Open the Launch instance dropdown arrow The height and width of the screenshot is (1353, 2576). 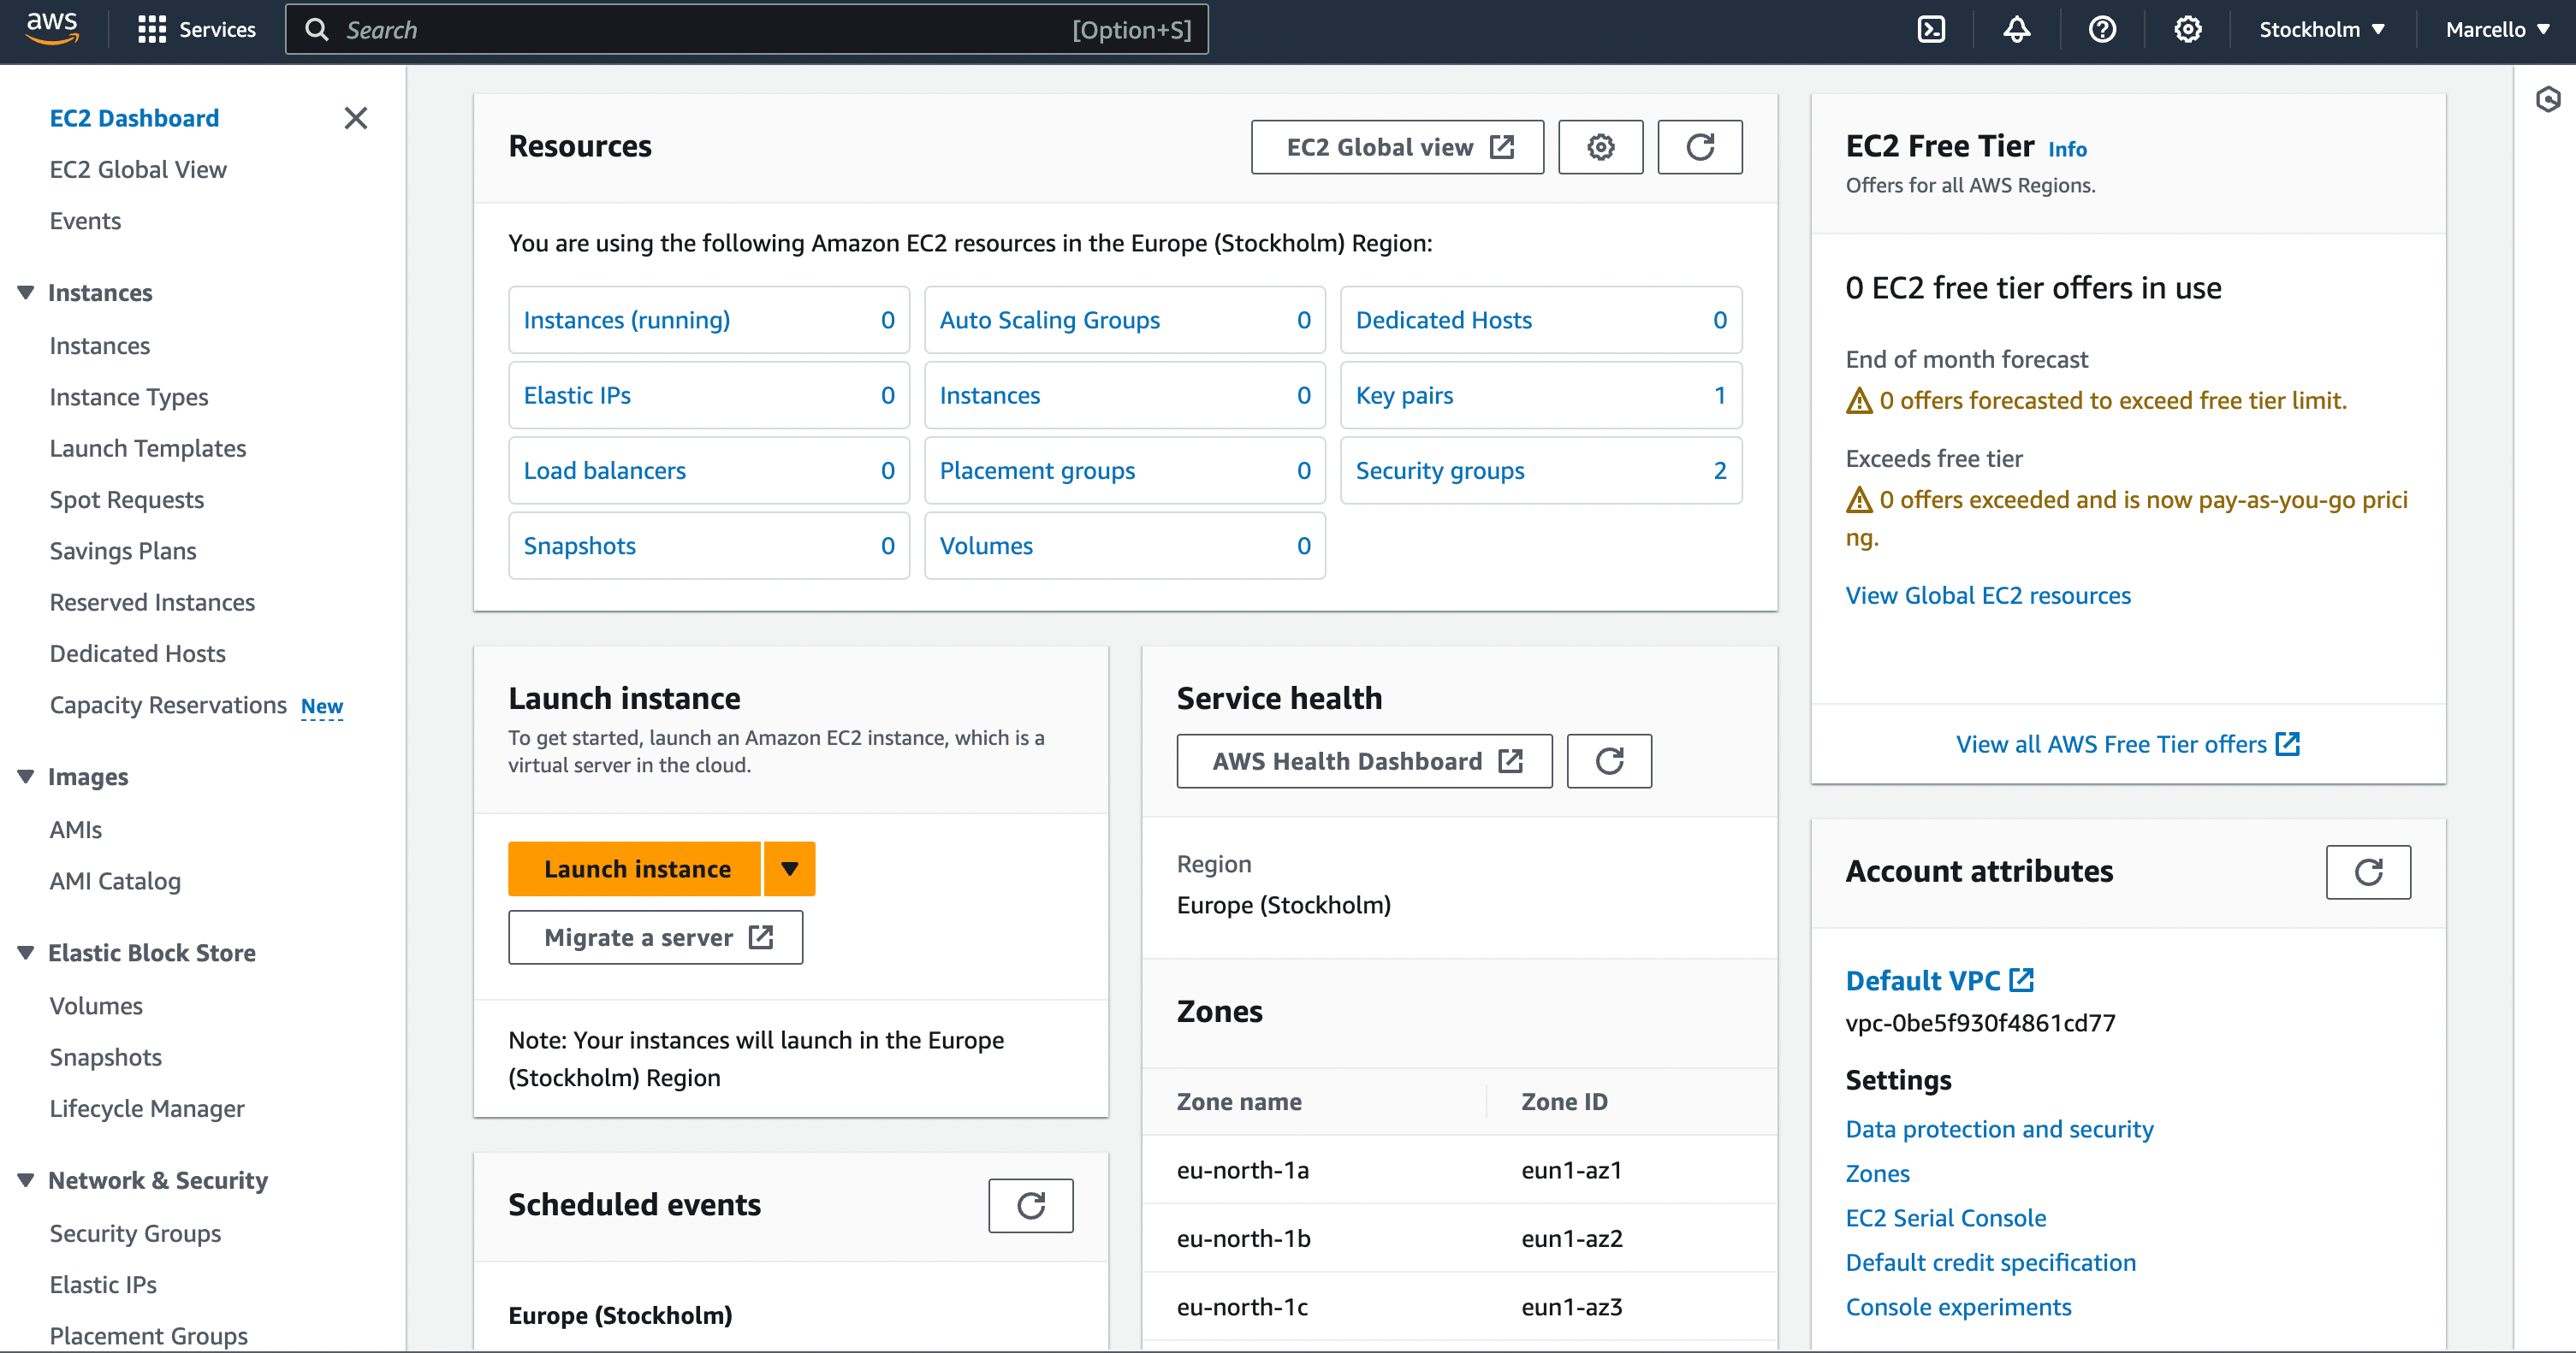click(790, 869)
